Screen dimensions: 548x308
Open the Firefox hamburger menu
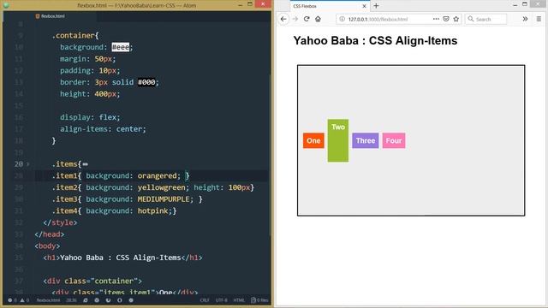539,19
